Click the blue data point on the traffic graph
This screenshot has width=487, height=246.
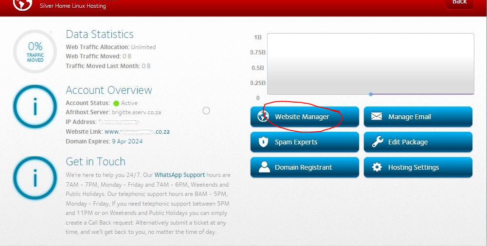371,94
